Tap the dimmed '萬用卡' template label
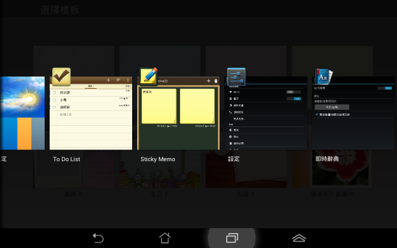397x248 pixels. (73, 194)
